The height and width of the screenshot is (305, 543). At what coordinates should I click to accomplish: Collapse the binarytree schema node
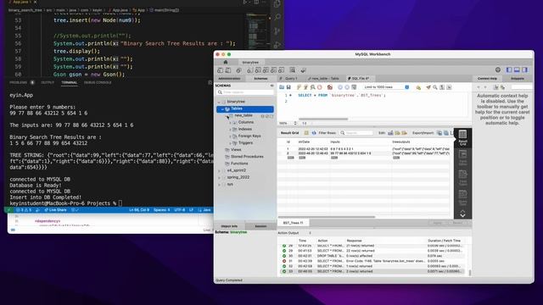tap(219, 102)
